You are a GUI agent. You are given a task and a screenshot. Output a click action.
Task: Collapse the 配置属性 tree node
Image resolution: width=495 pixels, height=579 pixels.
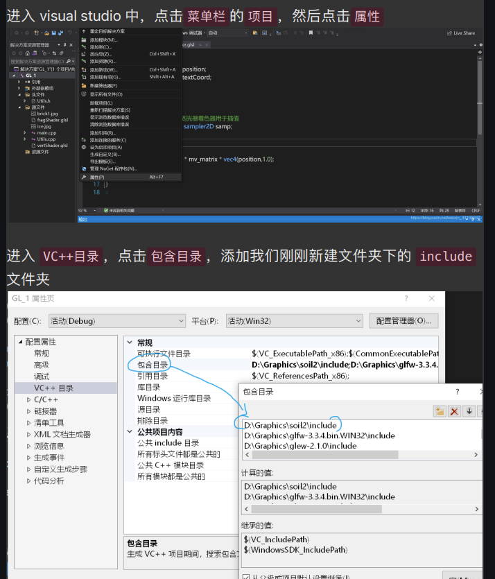pyautogui.click(x=21, y=342)
